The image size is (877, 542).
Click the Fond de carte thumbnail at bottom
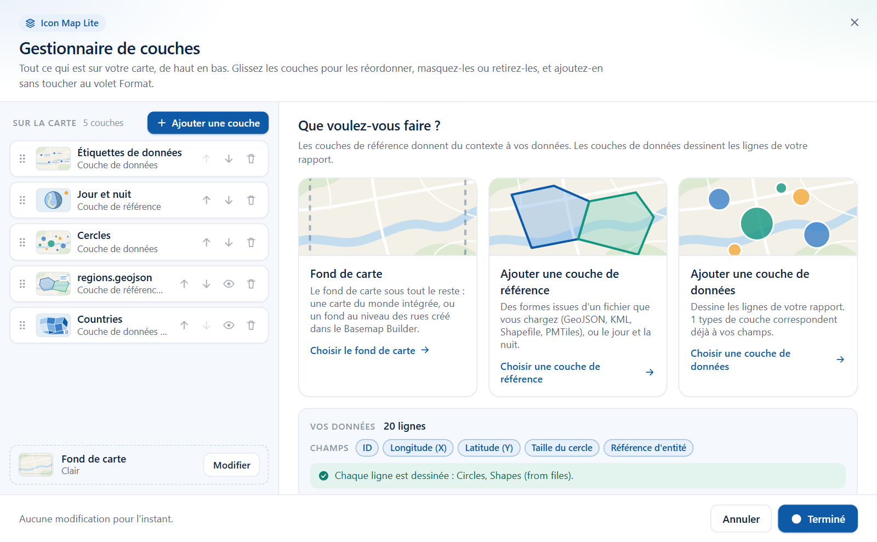(36, 465)
